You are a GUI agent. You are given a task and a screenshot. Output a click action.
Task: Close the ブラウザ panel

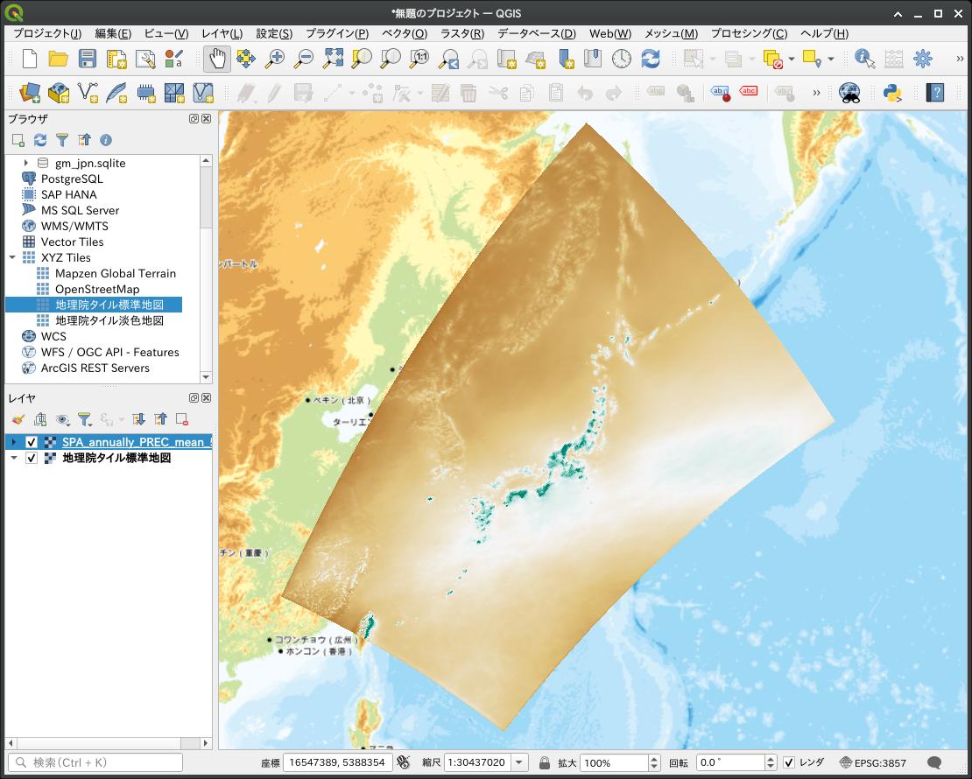click(207, 118)
